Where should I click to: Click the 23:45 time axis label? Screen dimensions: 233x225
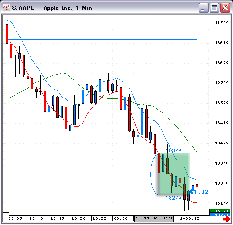coord(57,218)
